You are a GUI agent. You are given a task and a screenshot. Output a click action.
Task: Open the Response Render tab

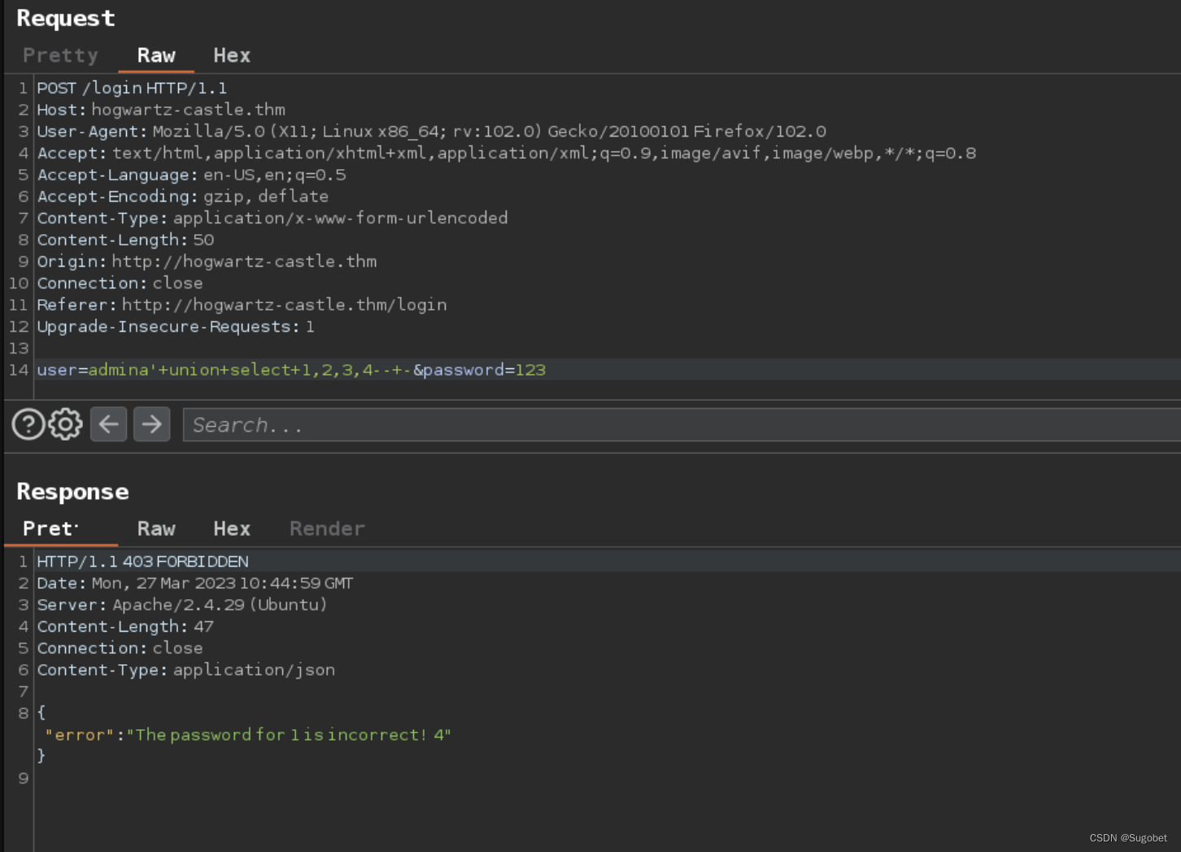coord(327,528)
